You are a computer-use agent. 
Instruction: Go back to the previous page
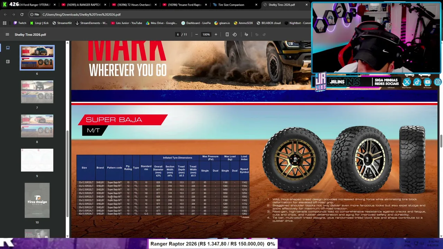(5, 15)
